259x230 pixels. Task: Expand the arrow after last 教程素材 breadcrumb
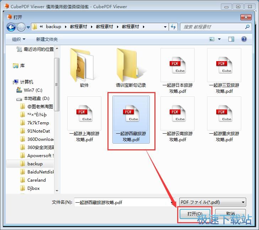point(144,27)
